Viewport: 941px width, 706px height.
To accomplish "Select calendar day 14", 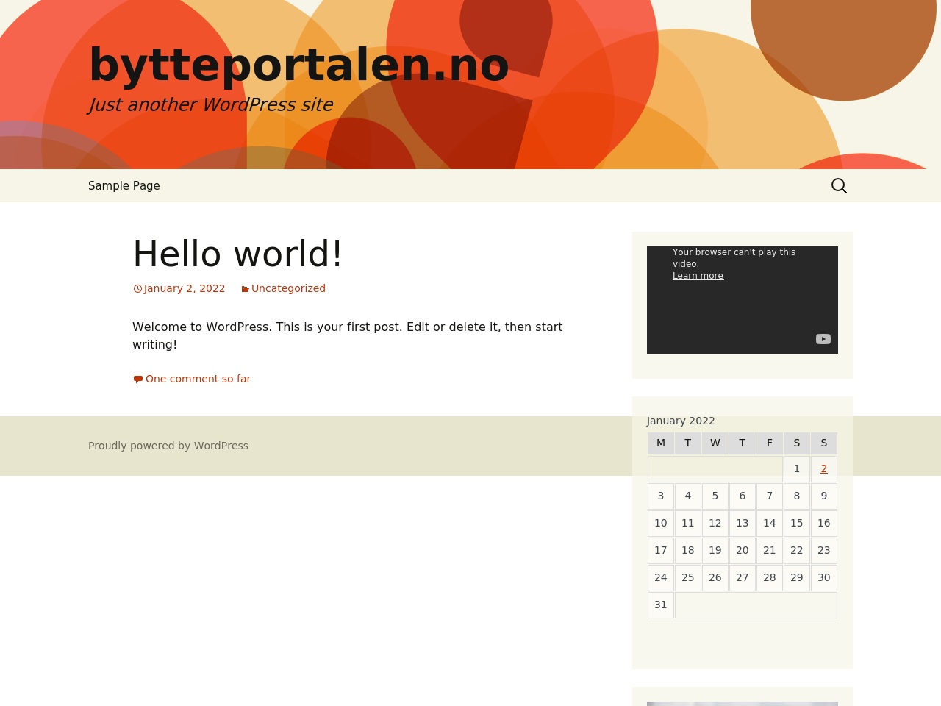I will click(770, 523).
